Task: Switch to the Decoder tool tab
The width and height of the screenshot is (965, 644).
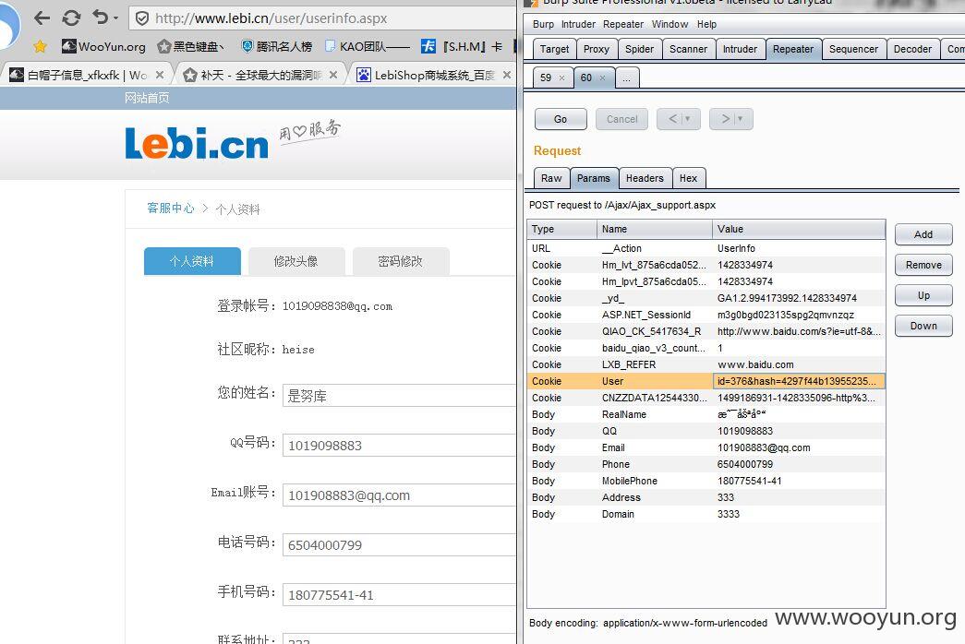Action: point(912,49)
